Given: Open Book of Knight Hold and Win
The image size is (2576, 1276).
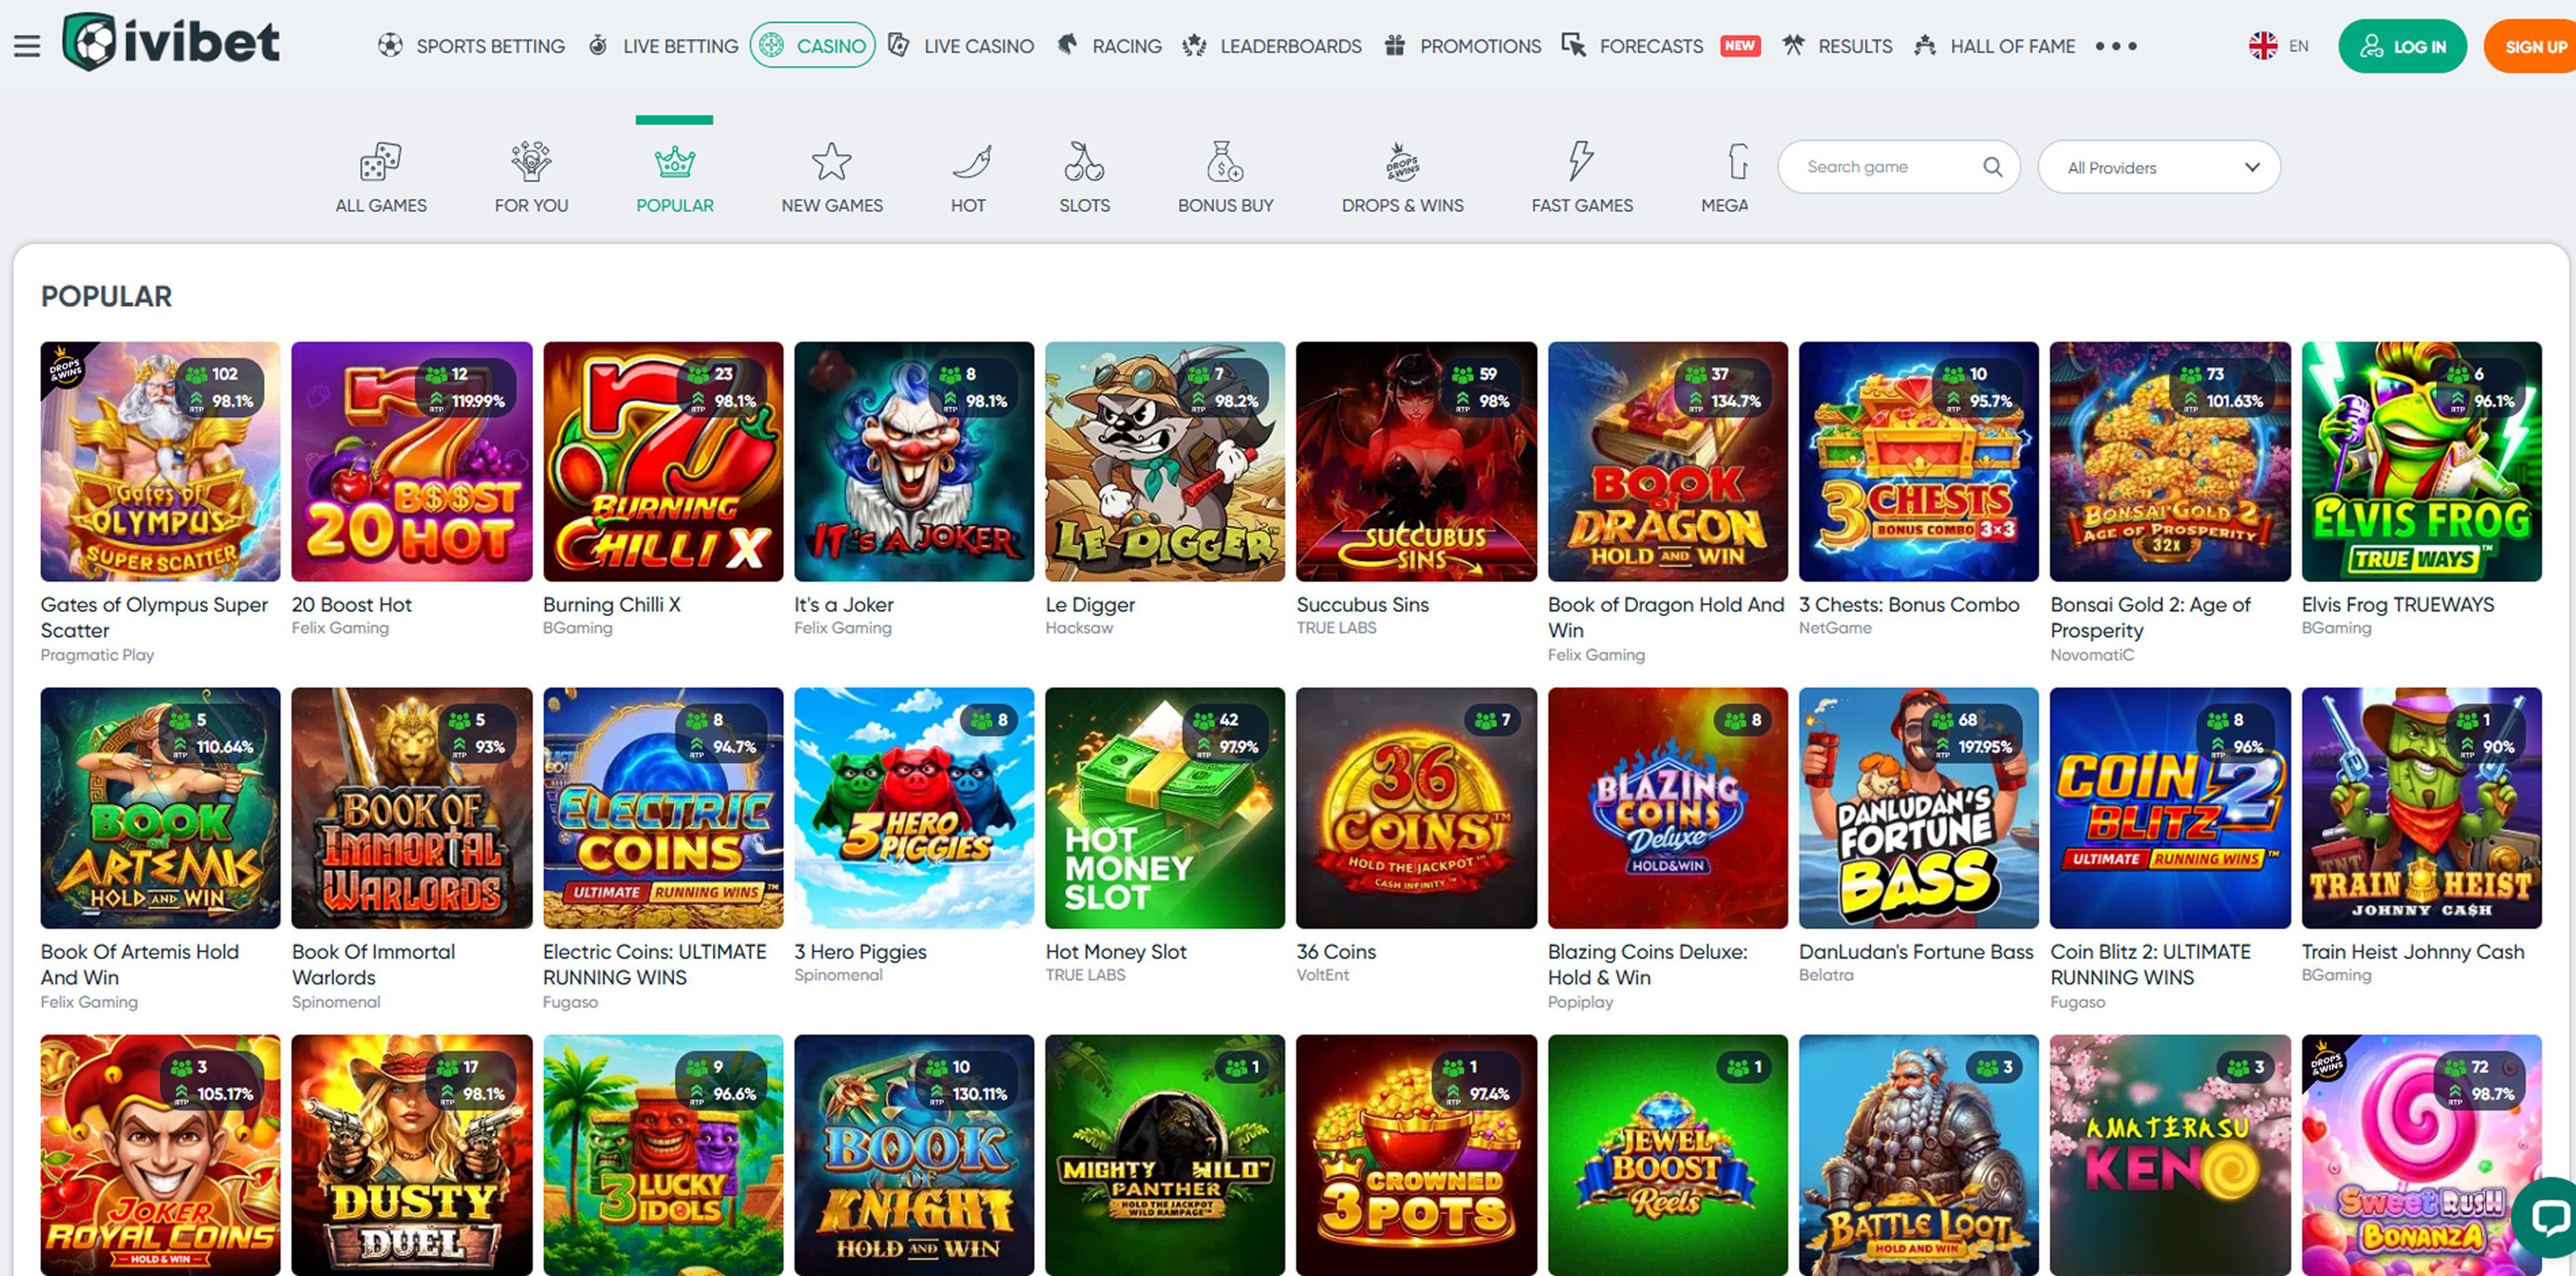Looking at the screenshot, I should click(x=914, y=1155).
